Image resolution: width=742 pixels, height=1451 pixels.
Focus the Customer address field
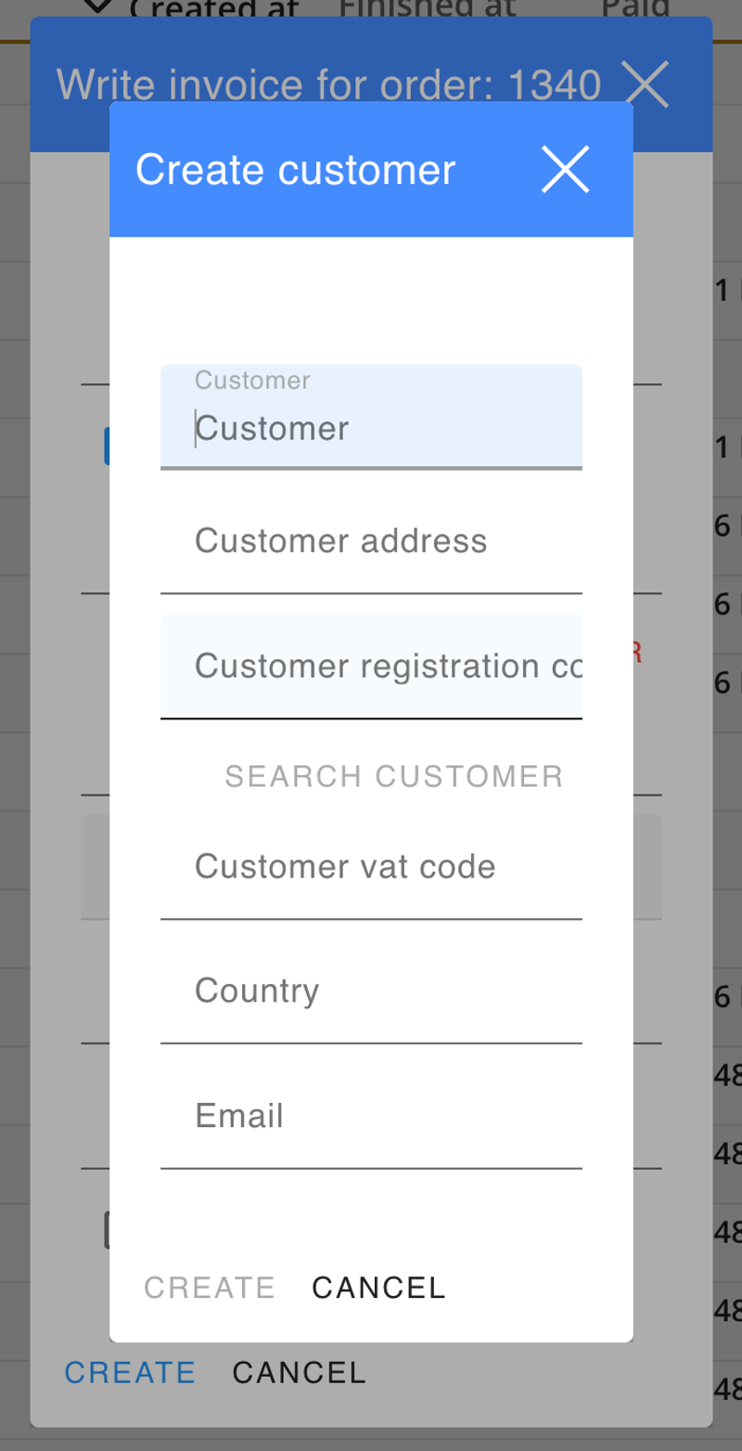click(371, 541)
